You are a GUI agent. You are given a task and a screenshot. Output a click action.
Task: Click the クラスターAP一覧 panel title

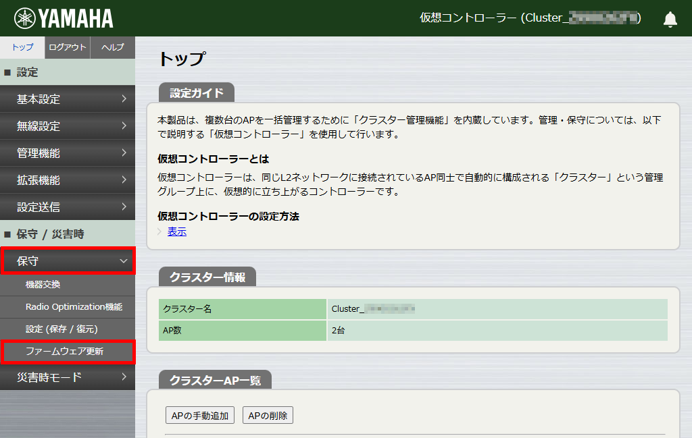tap(215, 380)
